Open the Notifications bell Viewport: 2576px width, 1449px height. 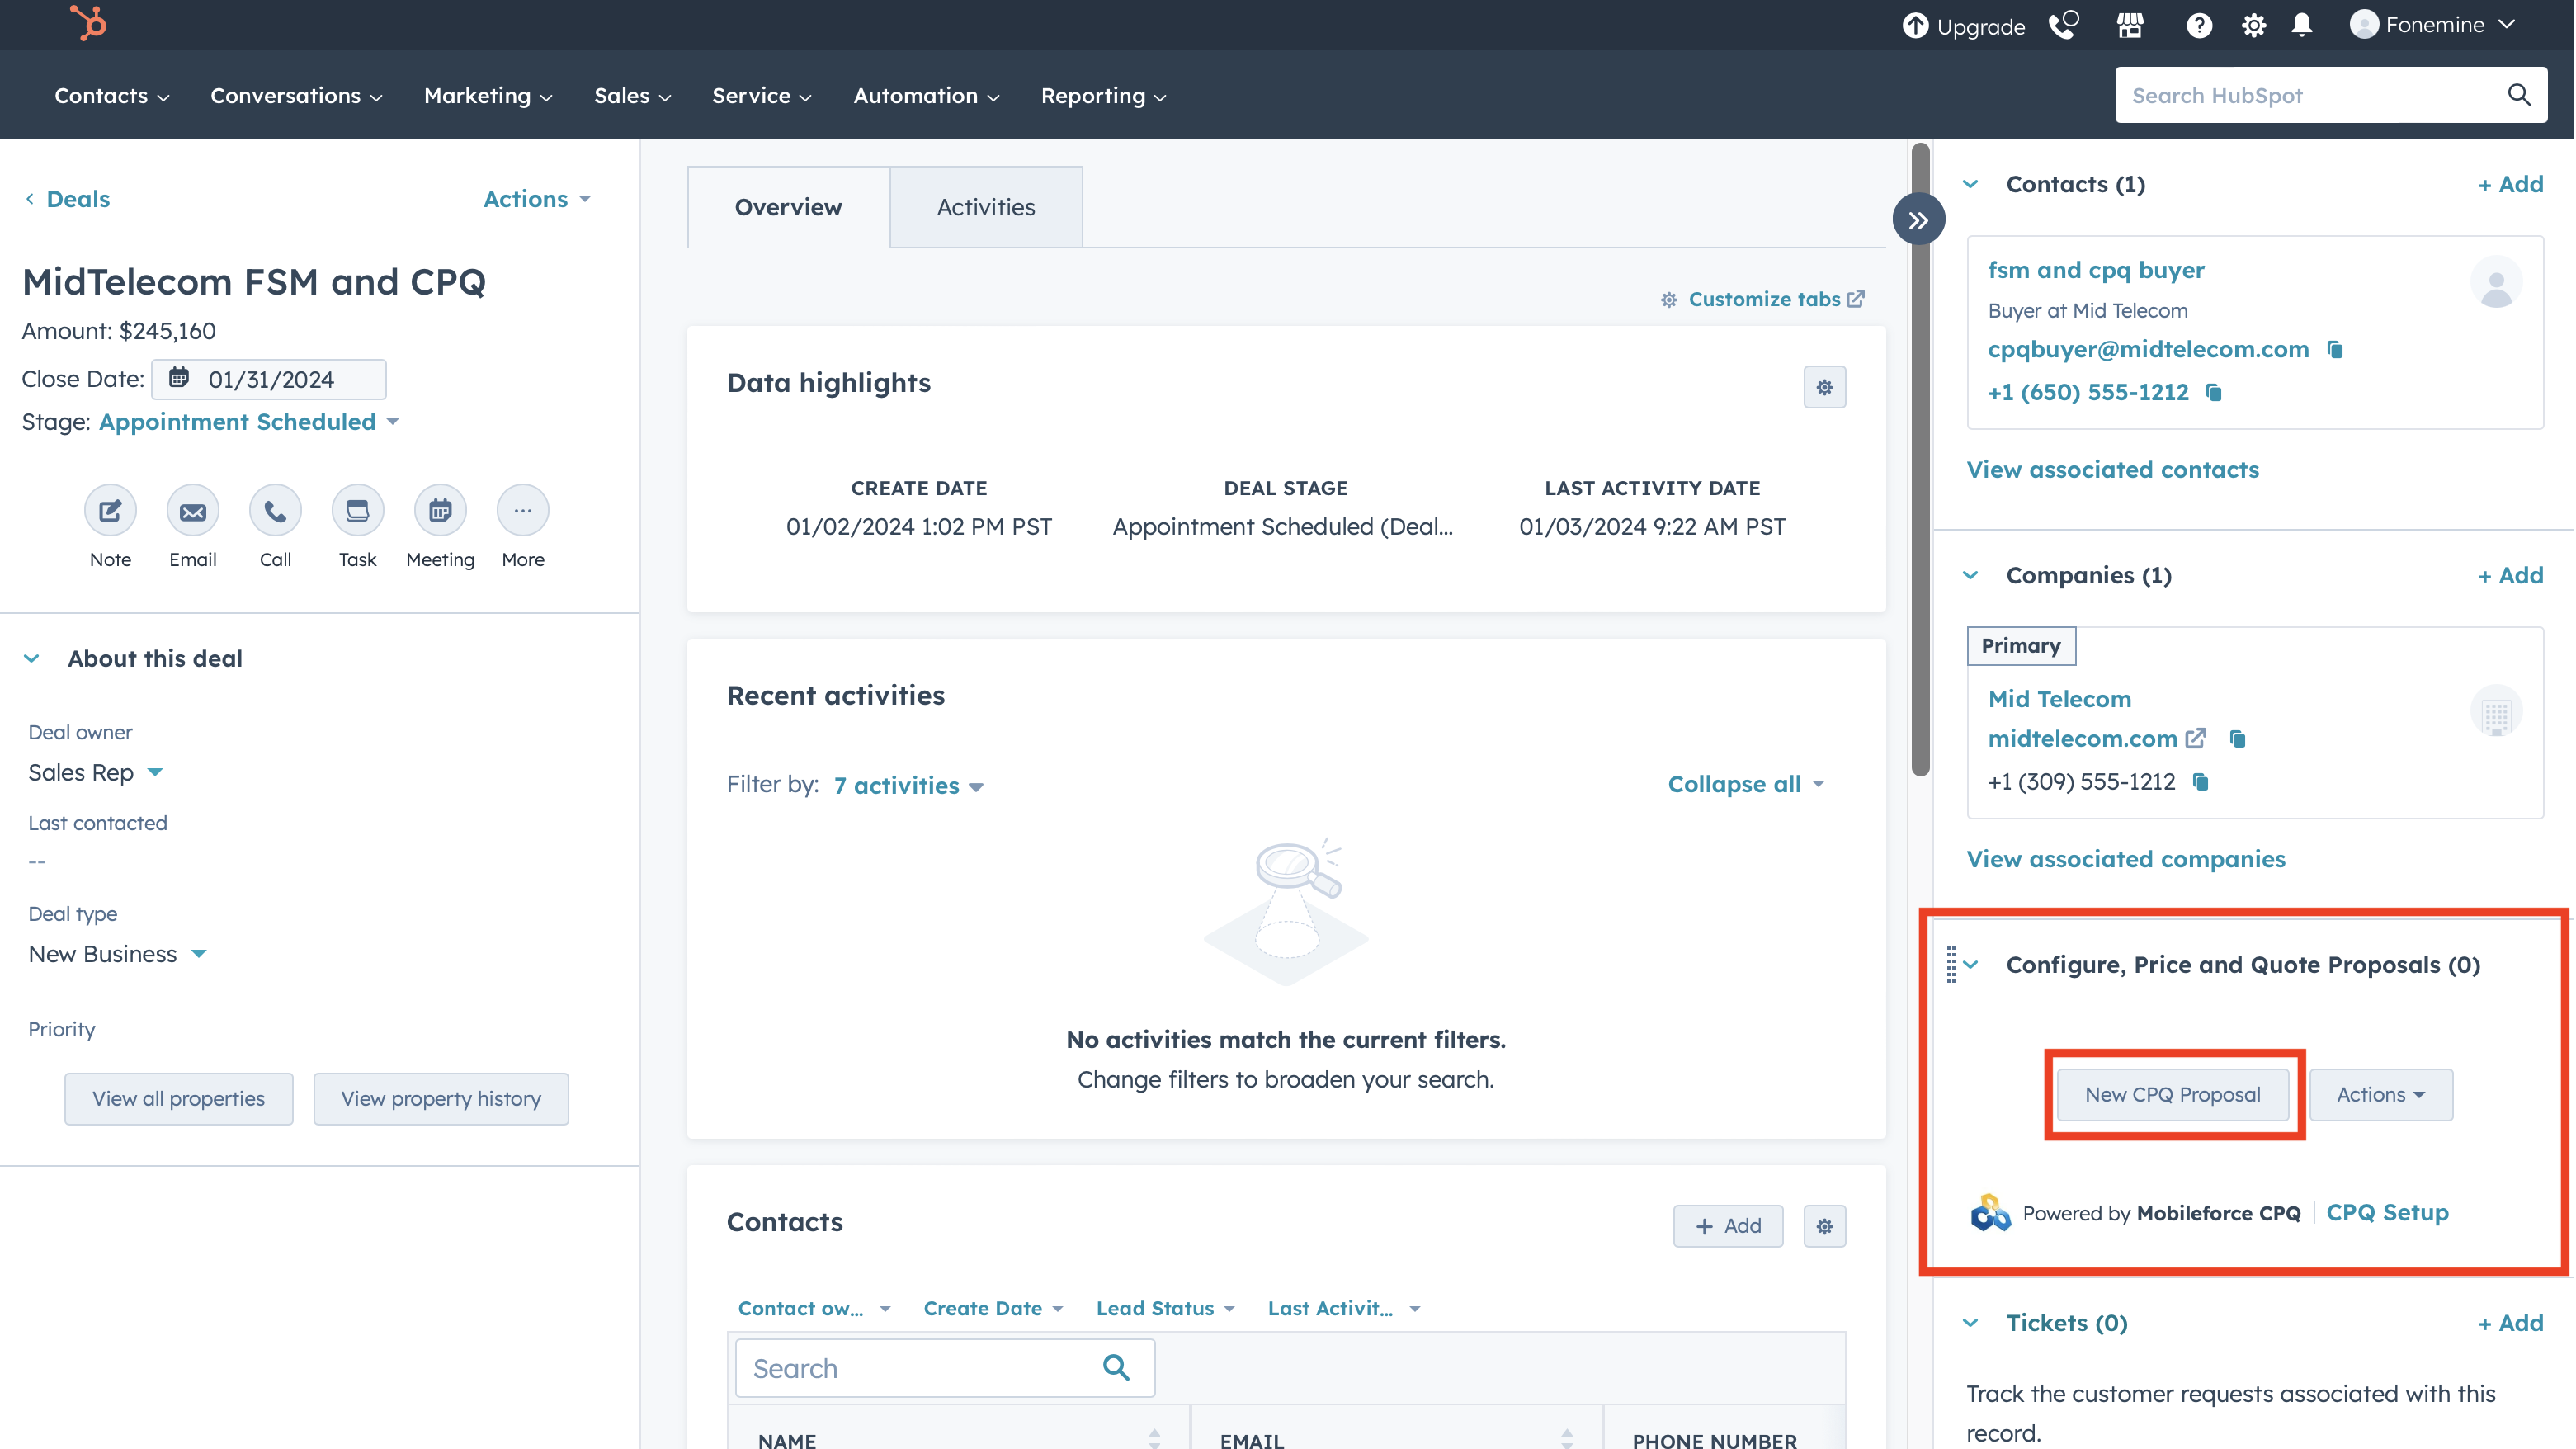coord(2302,25)
